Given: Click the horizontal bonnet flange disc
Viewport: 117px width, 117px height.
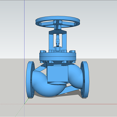Looking at the screenshot, I should tap(58, 57).
